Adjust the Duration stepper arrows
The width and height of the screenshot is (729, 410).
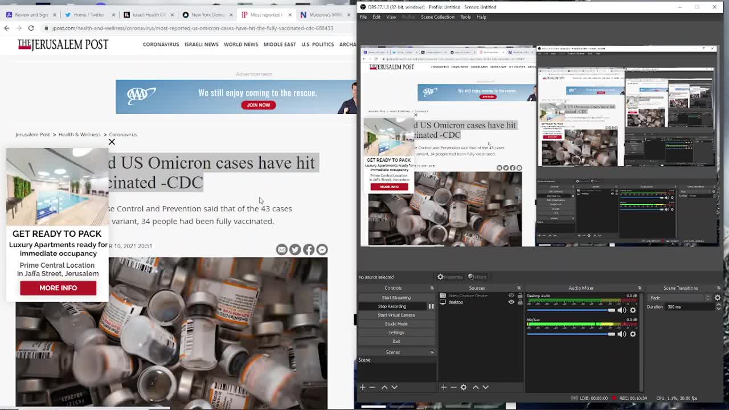(x=718, y=307)
